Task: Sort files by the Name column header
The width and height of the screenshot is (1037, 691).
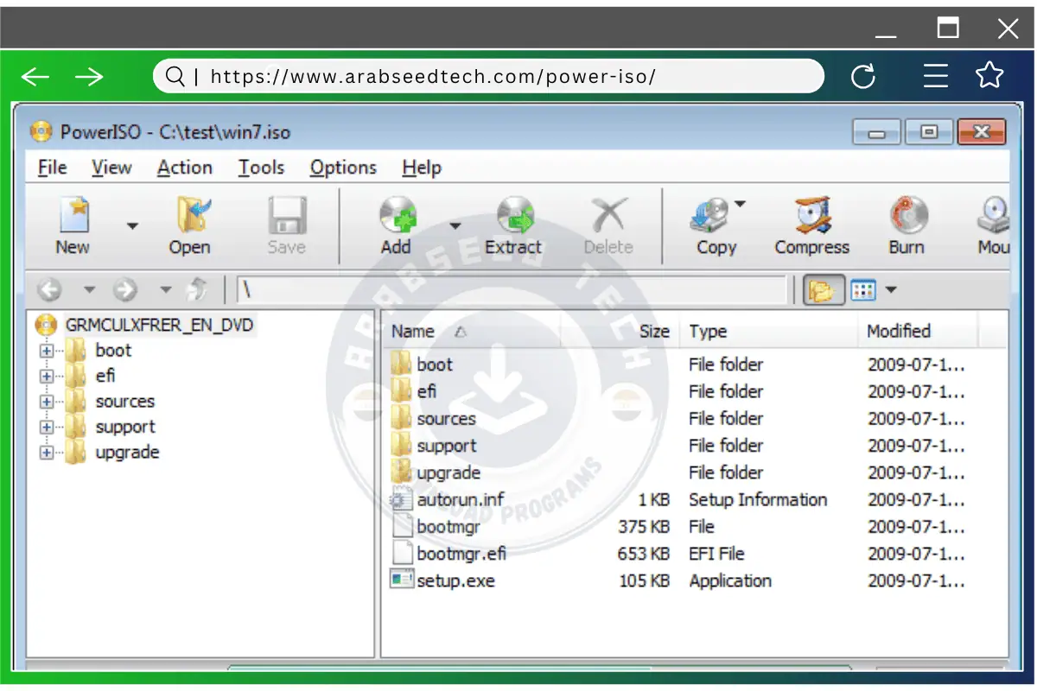Action: 413,331
